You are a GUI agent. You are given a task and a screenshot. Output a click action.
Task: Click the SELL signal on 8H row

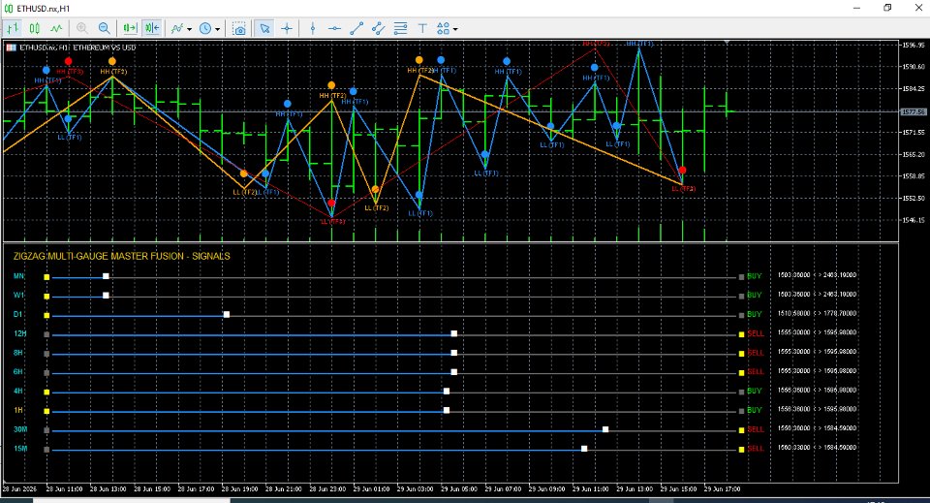coord(755,353)
